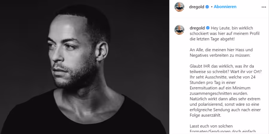Click the man's ear in the portrait
Viewport: 269px width, 134px height.
point(102,51)
